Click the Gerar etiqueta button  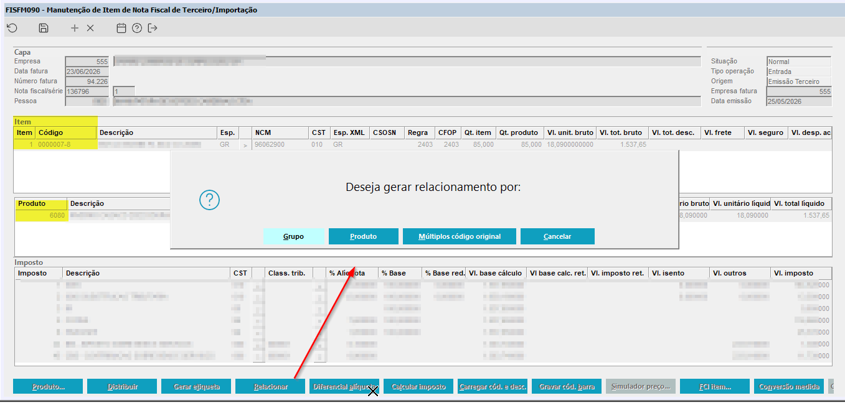196,386
